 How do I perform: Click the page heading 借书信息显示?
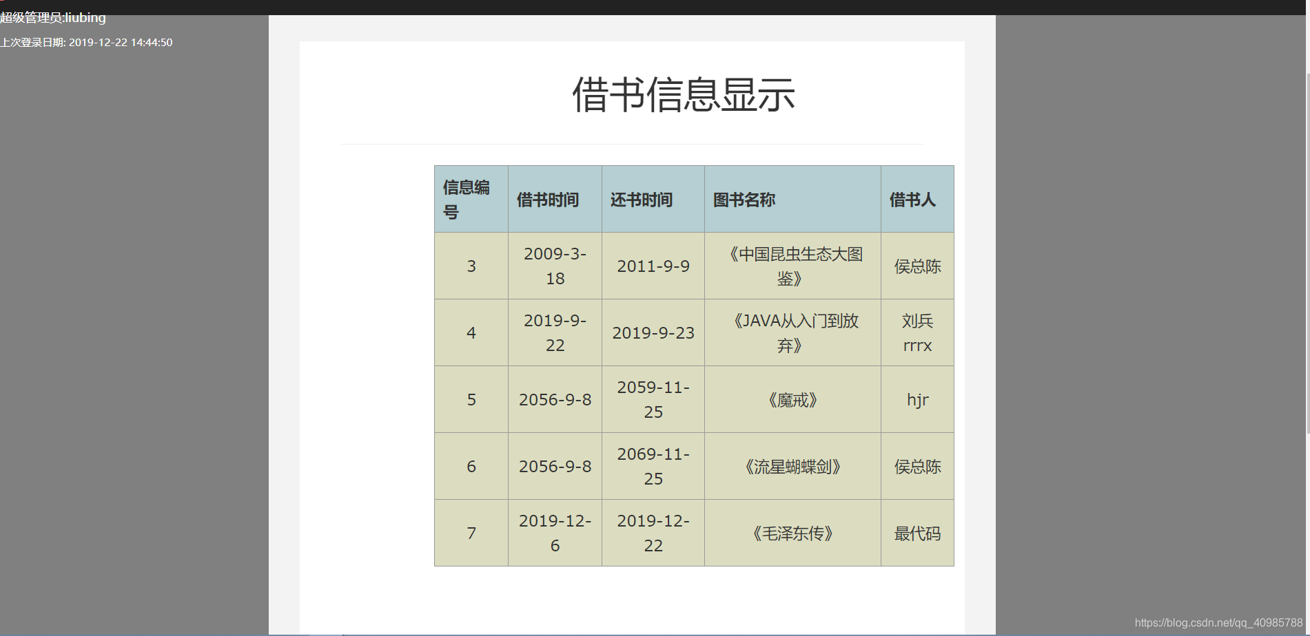click(x=683, y=94)
